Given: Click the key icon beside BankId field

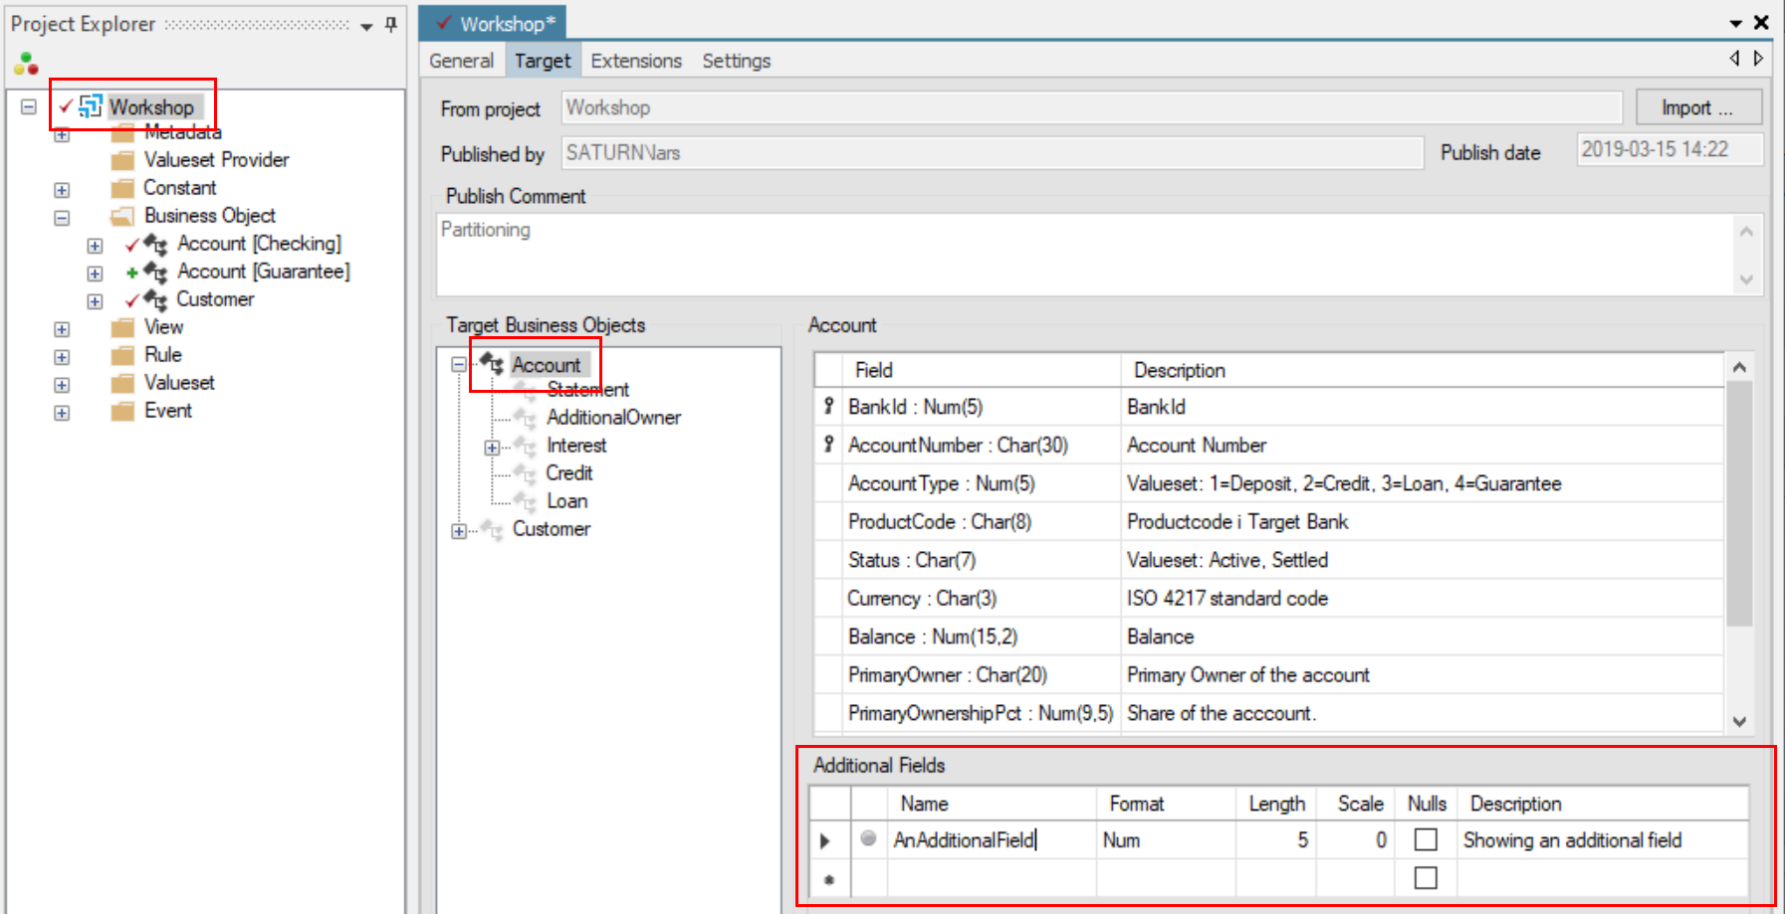Looking at the screenshot, I should coord(828,407).
